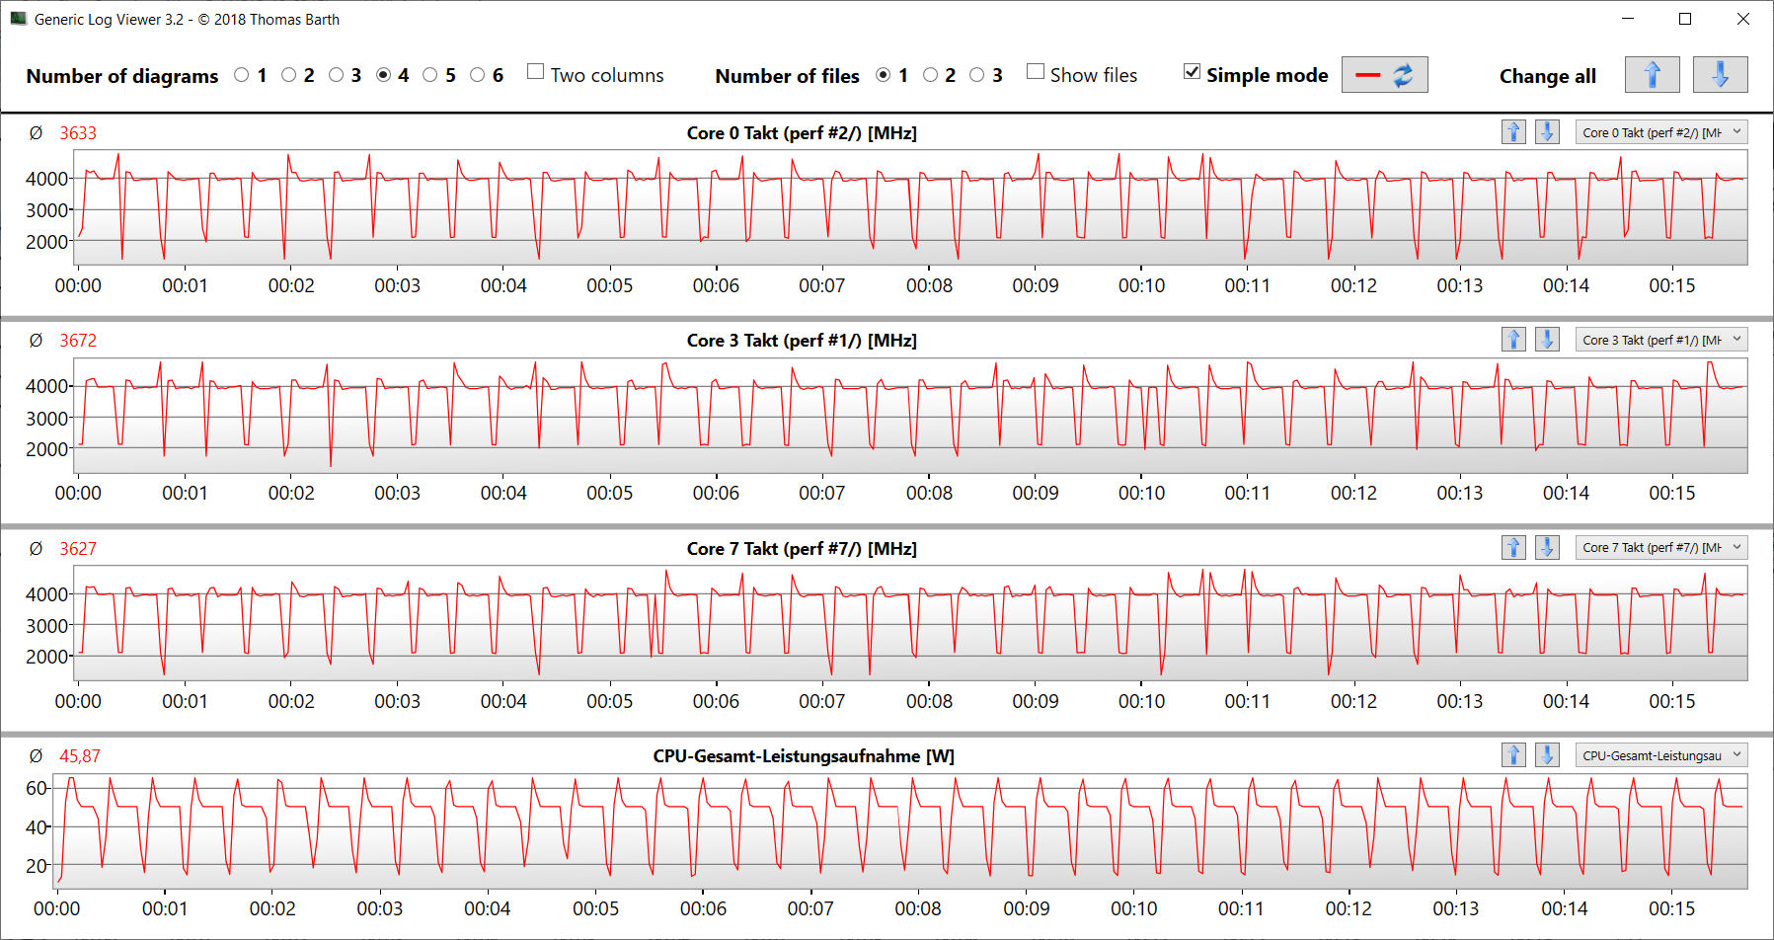Open the Core 3 Takt sensor dropdown

[1661, 340]
